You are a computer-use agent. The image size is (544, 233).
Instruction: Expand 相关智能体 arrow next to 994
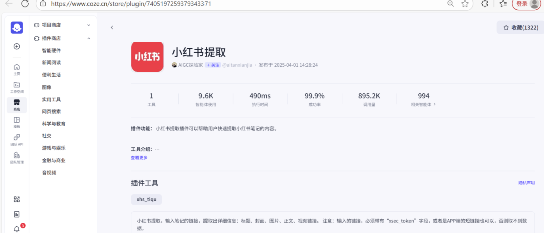[434, 104]
